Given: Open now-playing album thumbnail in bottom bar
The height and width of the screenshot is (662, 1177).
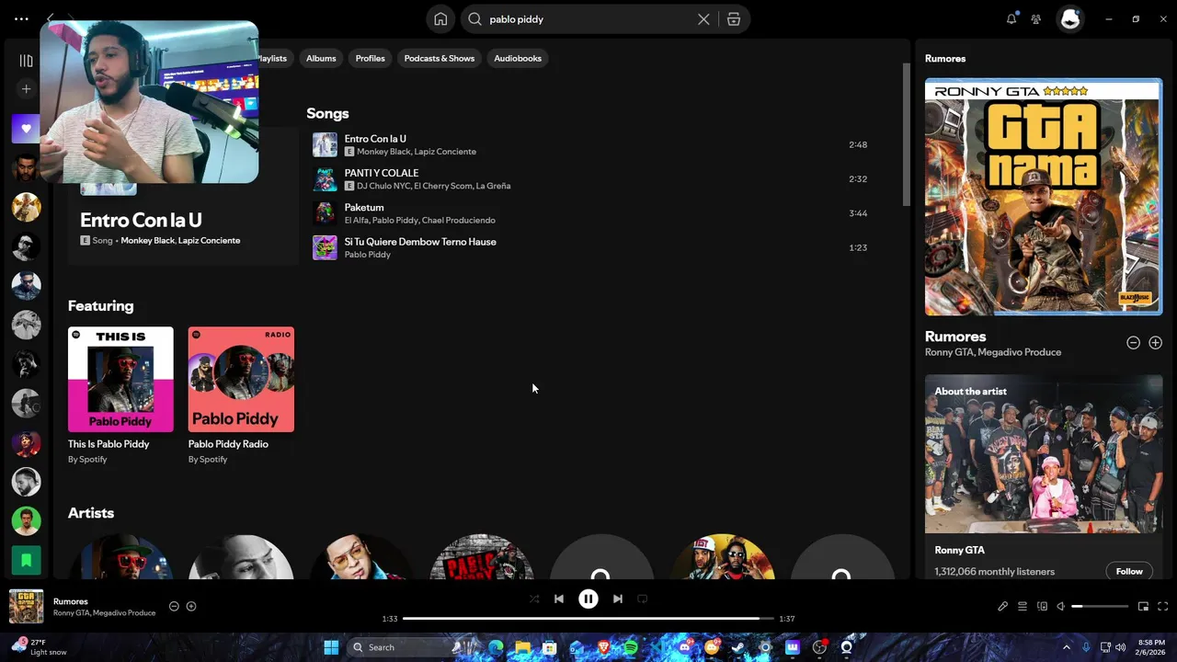Looking at the screenshot, I should 26,606.
